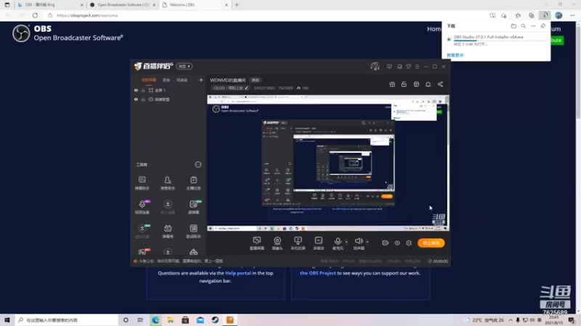
Task: Open the mode switcher beside the app logo
Action: pos(184,66)
